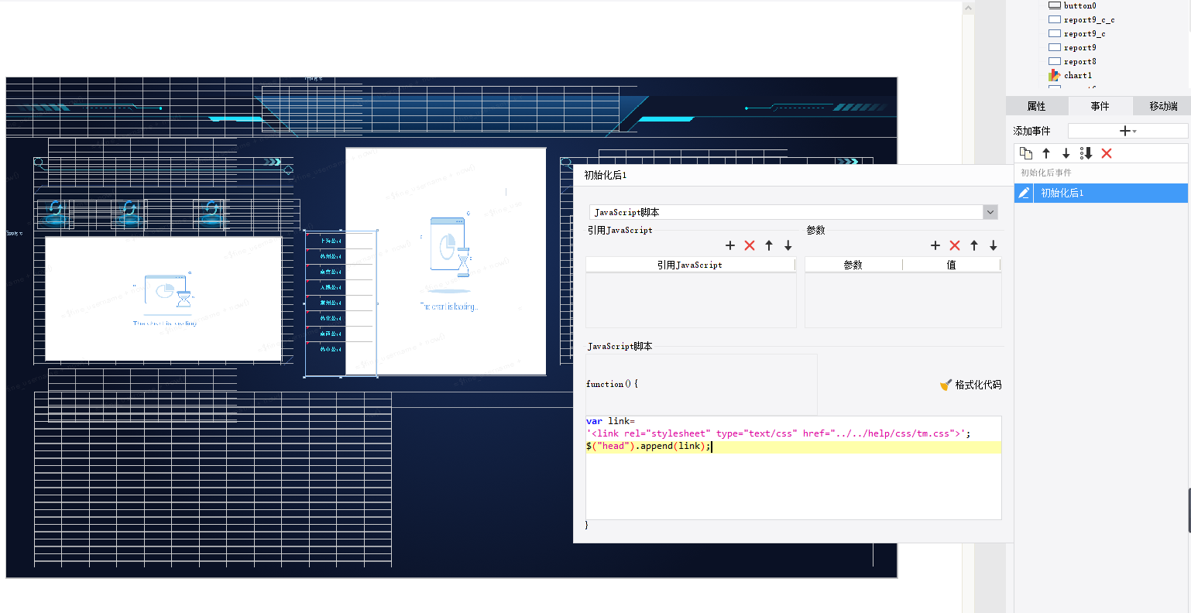Open the event type dropdown showing JavaScript脚本
Screen dimensions: 1191x613
(x=794, y=212)
